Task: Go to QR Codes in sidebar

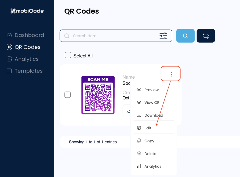Action: click(27, 47)
